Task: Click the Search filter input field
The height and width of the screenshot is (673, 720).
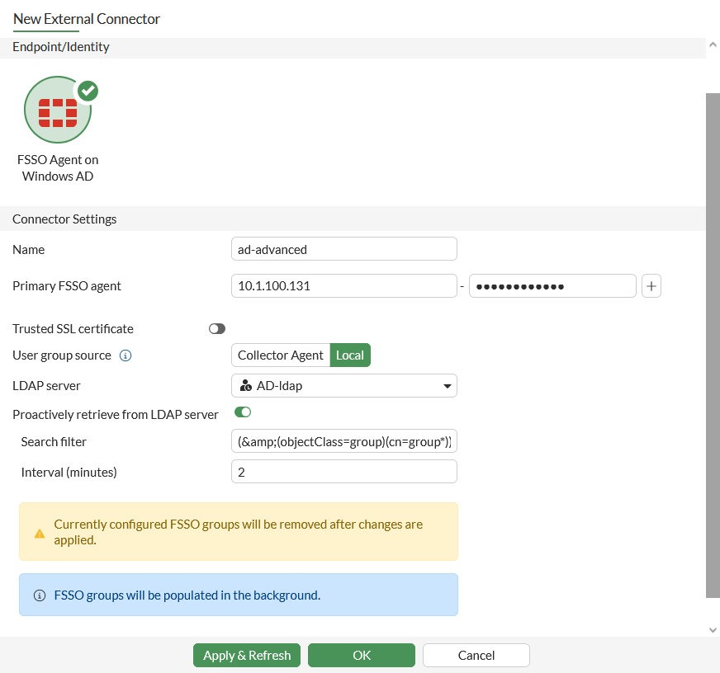Action: coord(344,441)
